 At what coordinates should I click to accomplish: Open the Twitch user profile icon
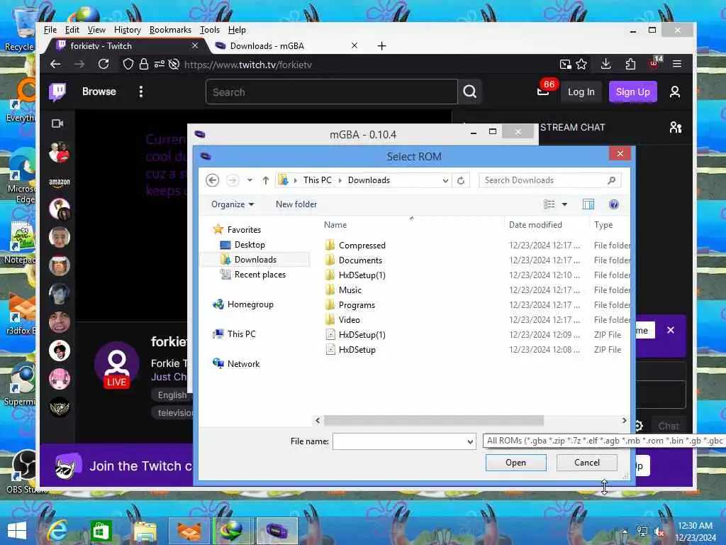click(x=675, y=92)
